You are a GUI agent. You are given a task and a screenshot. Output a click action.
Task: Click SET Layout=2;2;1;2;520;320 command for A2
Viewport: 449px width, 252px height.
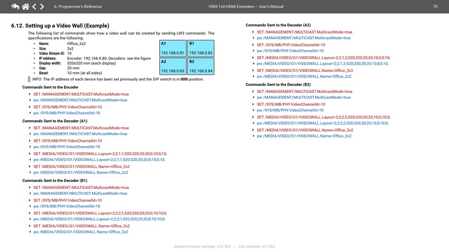point(324,58)
